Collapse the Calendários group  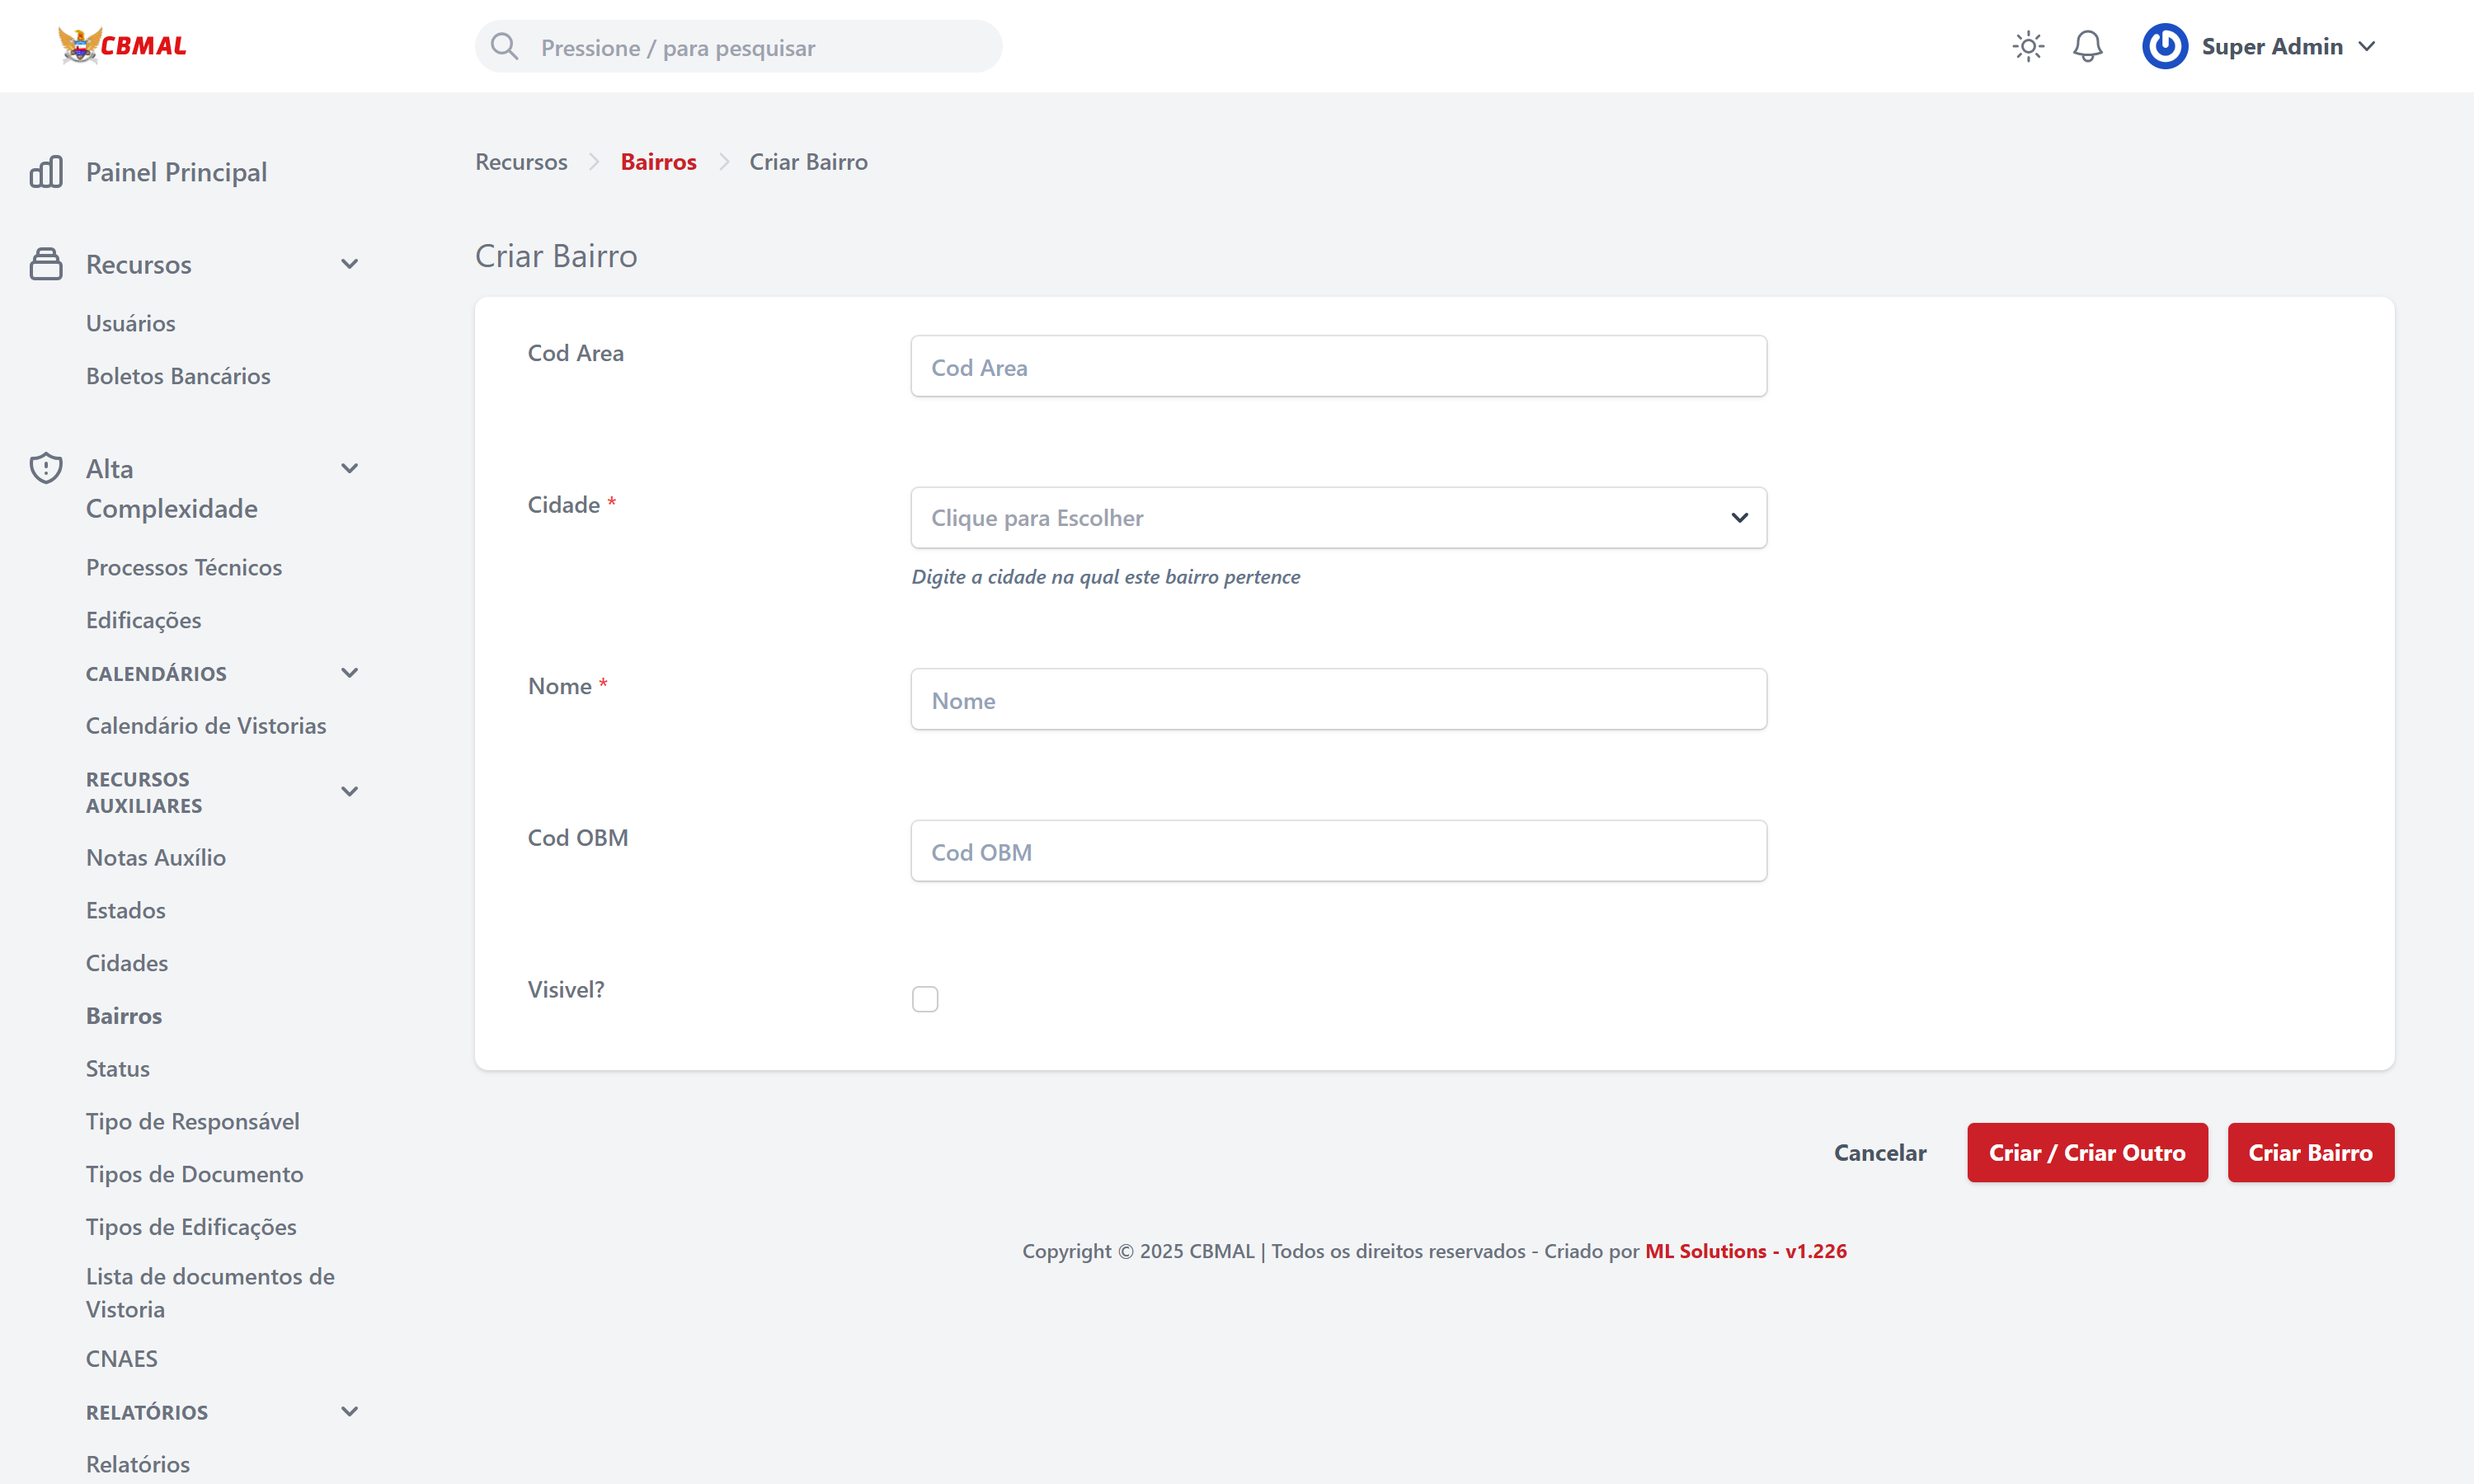[349, 673]
